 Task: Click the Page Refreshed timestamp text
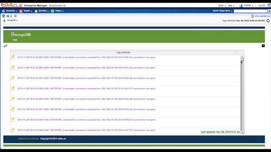coord(243,21)
